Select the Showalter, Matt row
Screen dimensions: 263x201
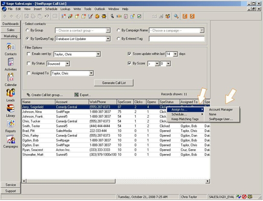point(116,155)
